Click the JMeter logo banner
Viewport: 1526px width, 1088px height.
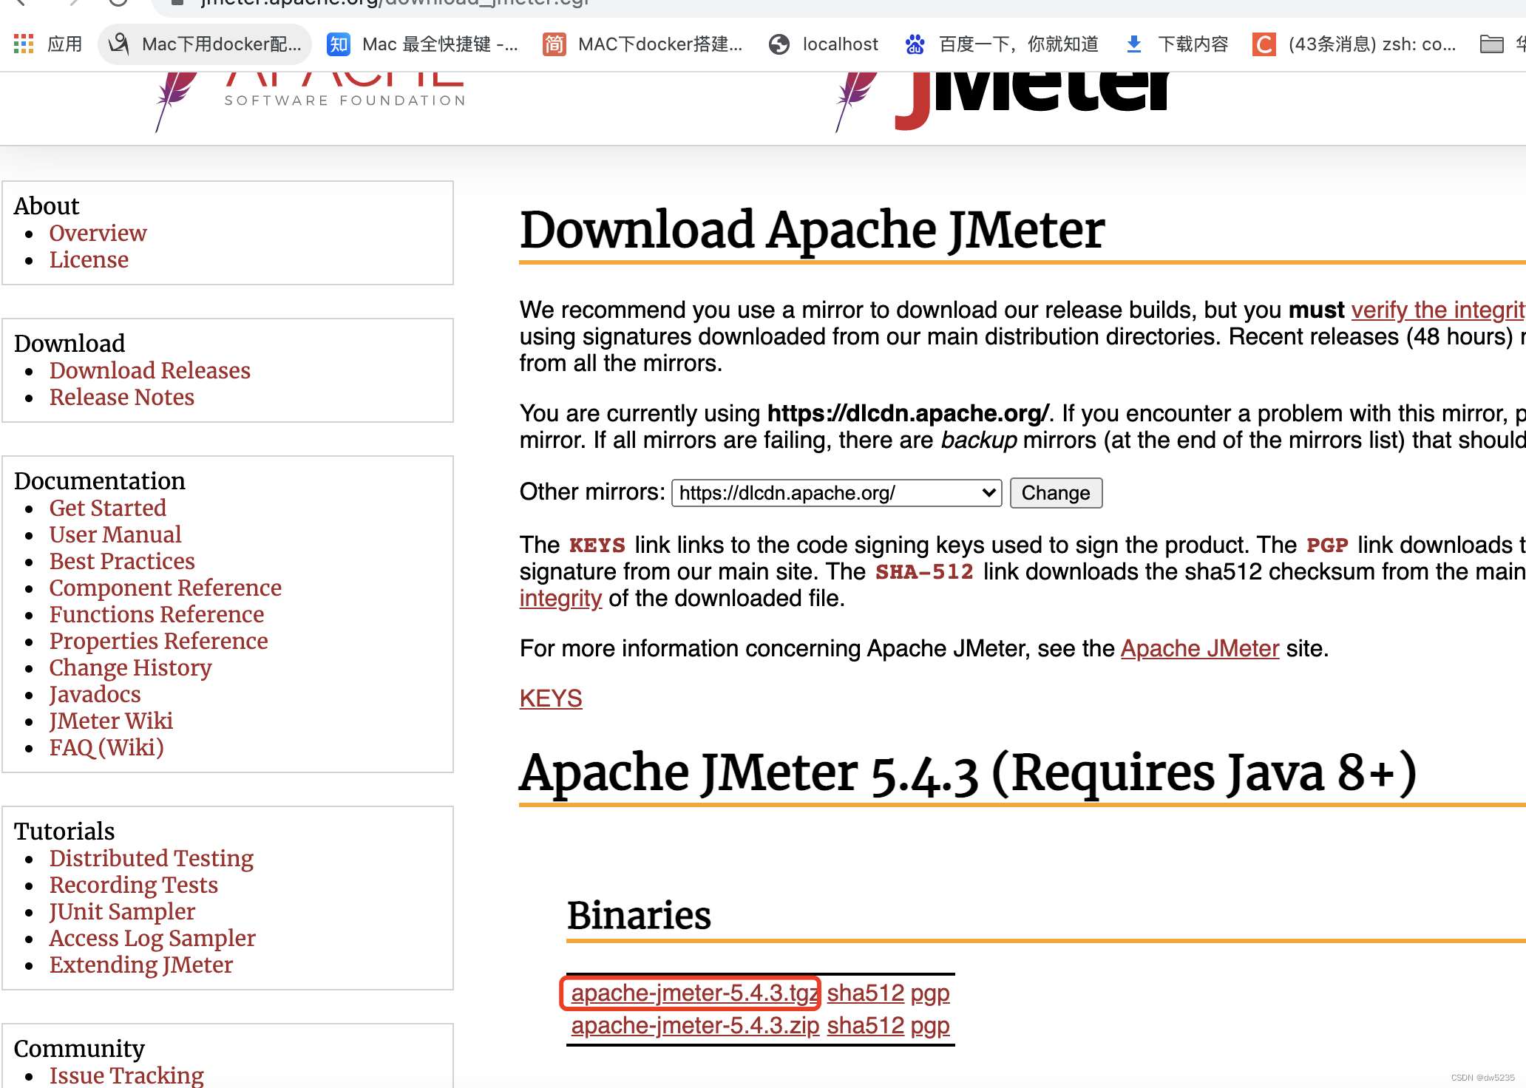(x=1002, y=102)
